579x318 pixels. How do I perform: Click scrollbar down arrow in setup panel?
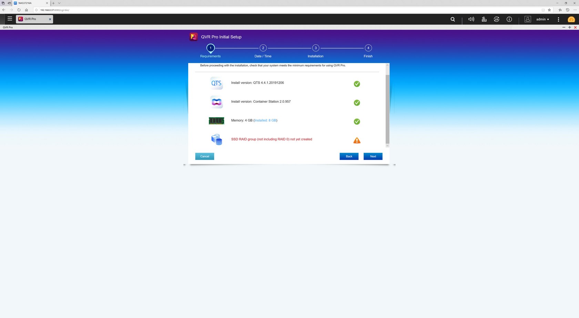point(387,146)
